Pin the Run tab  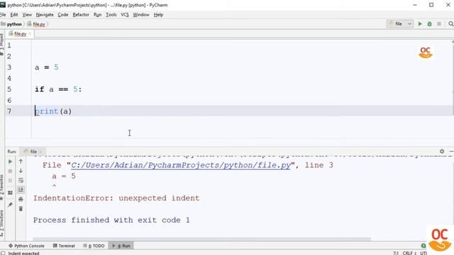click(10, 205)
